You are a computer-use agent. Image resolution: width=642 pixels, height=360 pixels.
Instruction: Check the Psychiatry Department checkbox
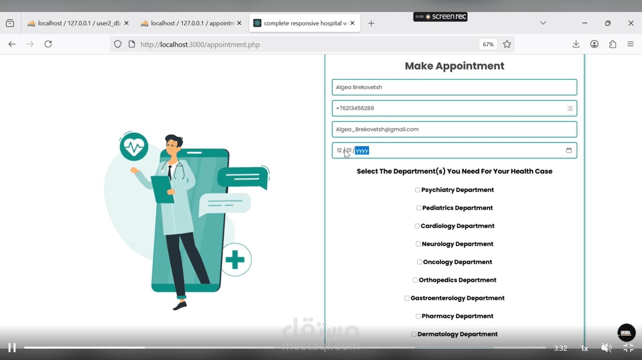click(x=417, y=190)
